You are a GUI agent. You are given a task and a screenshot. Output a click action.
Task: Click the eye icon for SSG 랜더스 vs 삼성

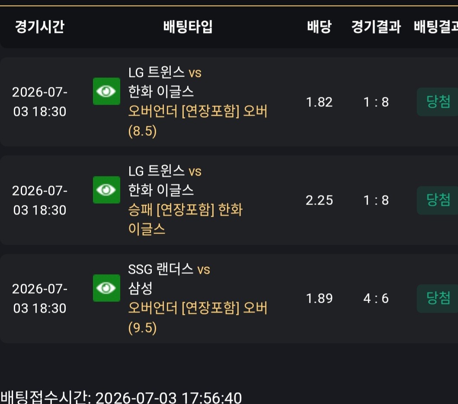106,288
